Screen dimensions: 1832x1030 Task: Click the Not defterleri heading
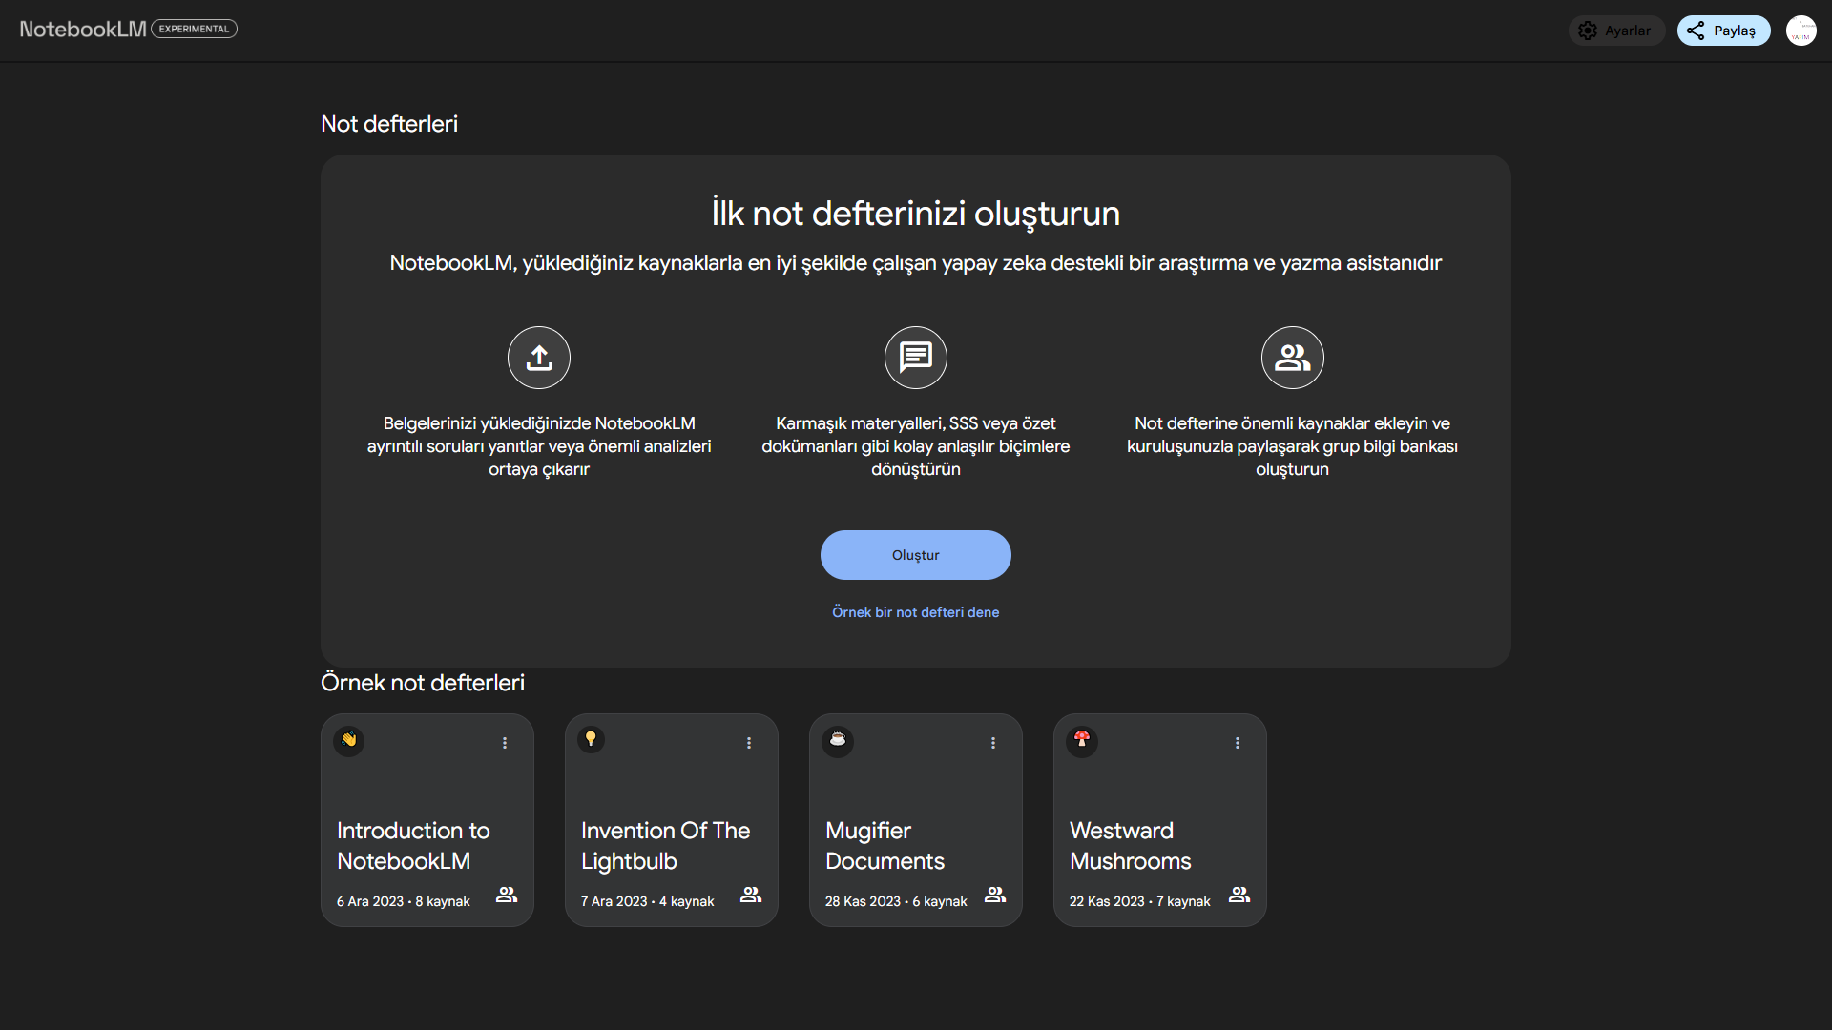389,124
